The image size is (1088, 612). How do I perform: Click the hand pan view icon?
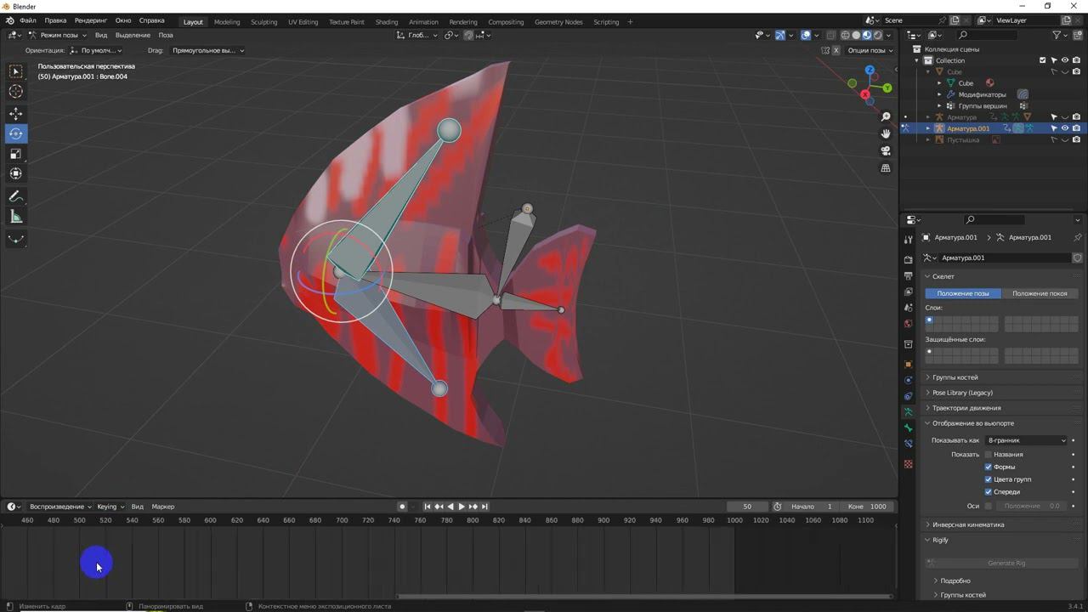[886, 133]
